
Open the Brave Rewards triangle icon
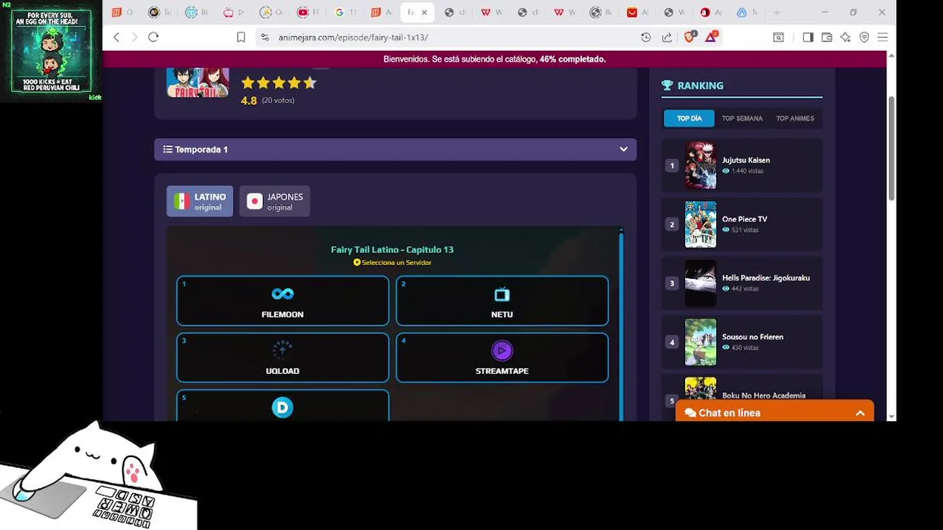pyautogui.click(x=711, y=37)
